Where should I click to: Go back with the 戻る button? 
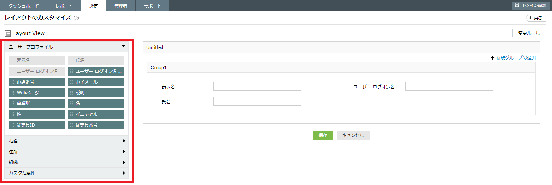point(536,18)
